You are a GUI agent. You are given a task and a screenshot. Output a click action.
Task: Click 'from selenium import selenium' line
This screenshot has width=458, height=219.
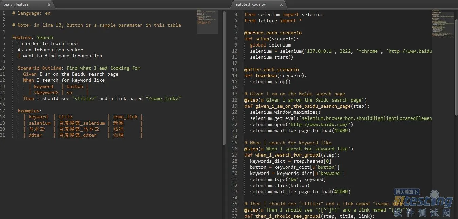click(x=284, y=14)
